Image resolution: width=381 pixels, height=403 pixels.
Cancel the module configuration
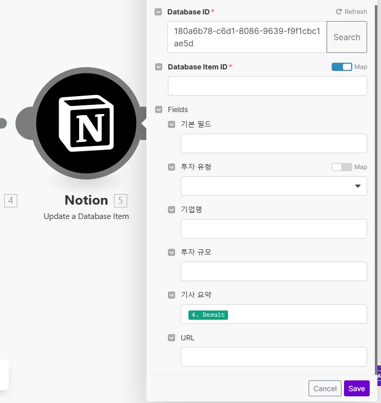[x=325, y=389]
